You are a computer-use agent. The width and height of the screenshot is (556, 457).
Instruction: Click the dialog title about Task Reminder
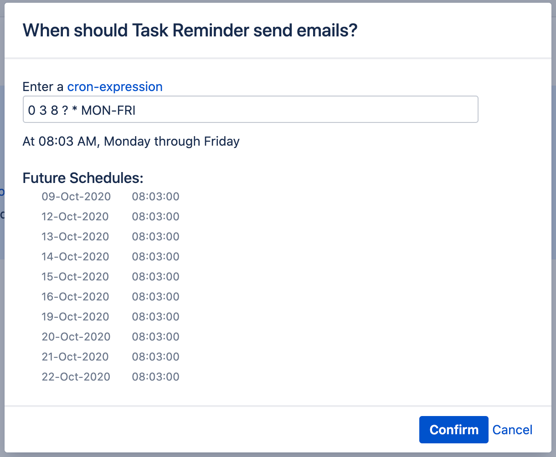click(x=190, y=30)
